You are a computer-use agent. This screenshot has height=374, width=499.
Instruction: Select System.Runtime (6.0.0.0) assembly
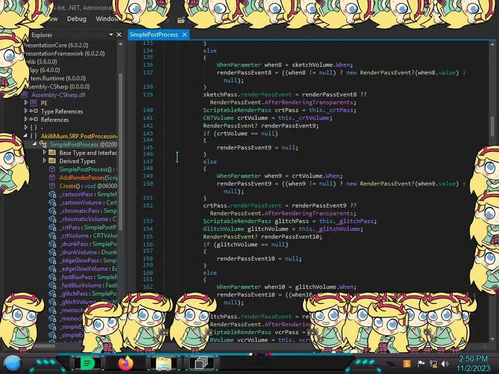click(58, 78)
